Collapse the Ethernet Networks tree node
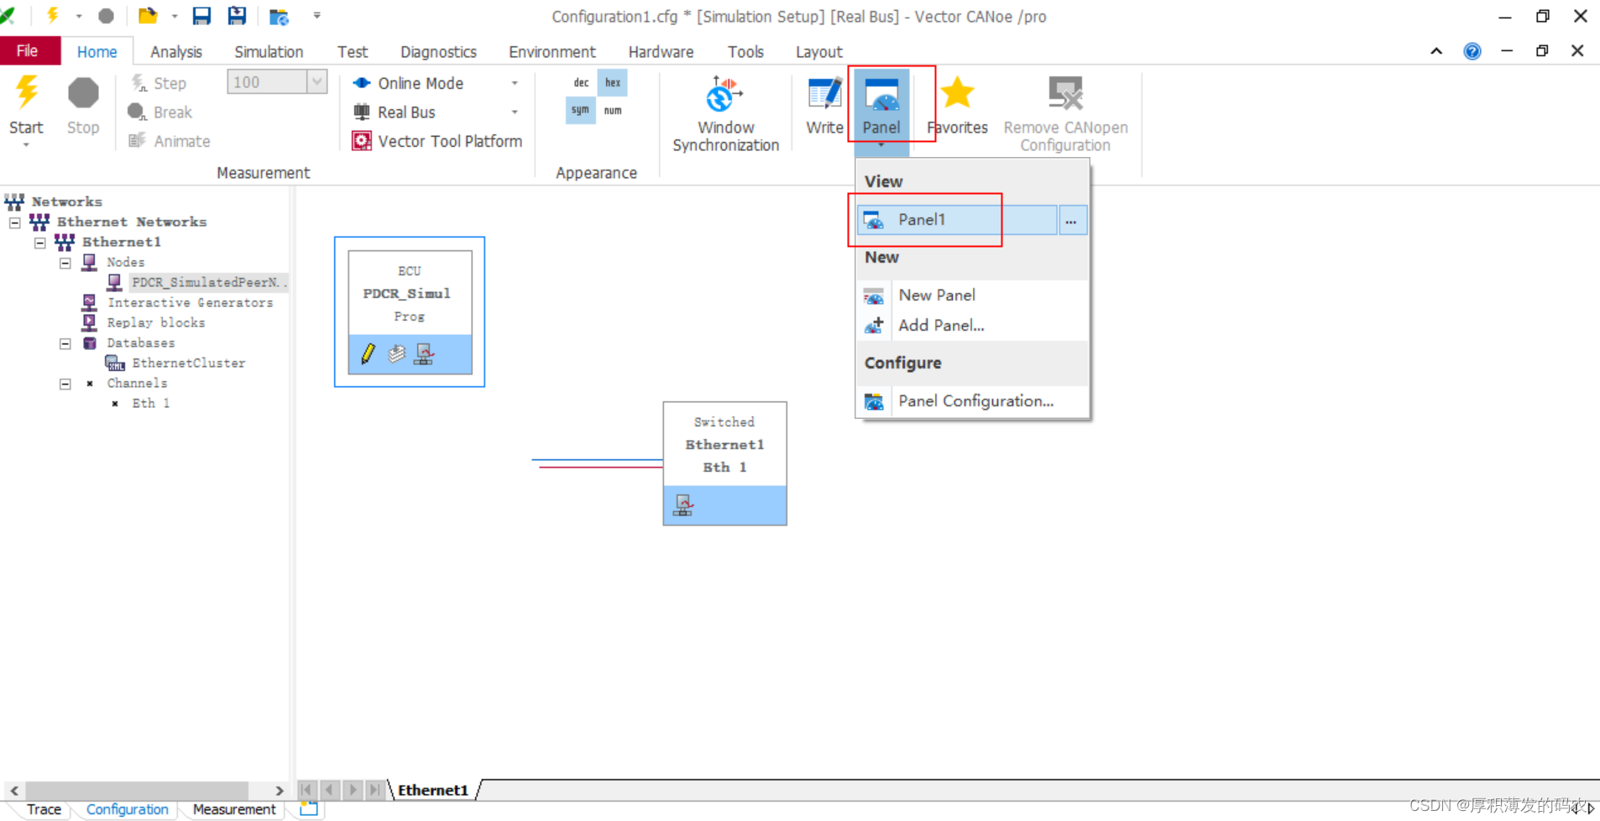 15,222
